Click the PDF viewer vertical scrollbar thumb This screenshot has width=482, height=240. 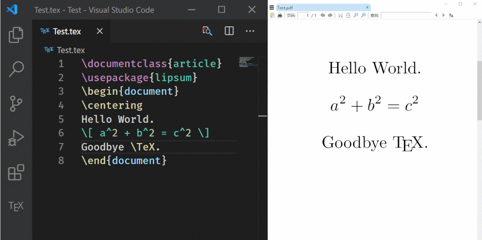coord(479,90)
